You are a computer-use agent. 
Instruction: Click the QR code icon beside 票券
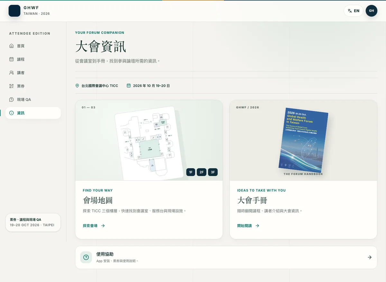pos(12,86)
